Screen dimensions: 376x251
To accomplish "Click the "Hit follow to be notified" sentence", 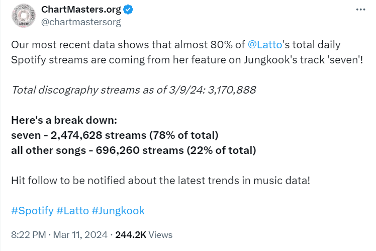I will (161, 180).
